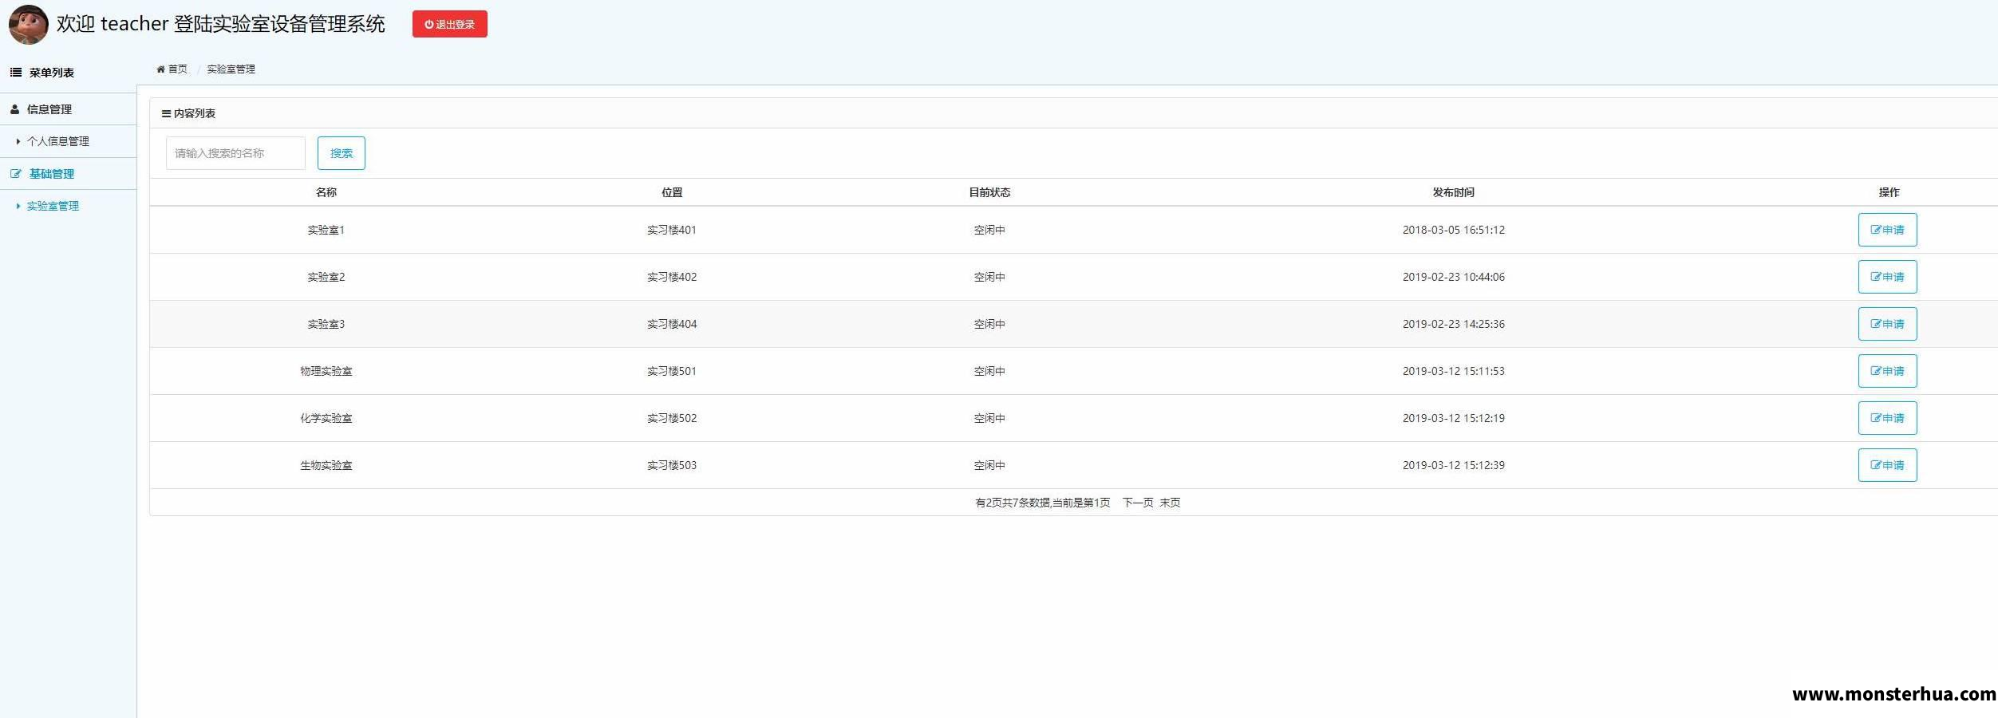Image resolution: width=1998 pixels, height=718 pixels.
Task: Click location cell 实习楼501
Action: tap(672, 371)
